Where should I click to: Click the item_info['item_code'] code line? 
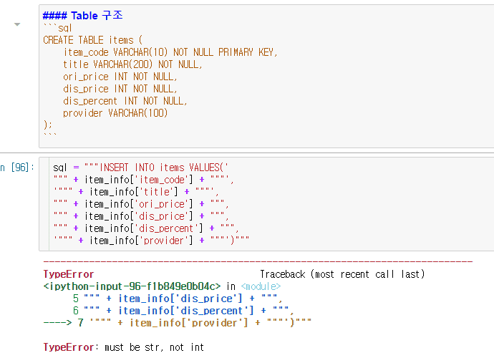point(143,180)
